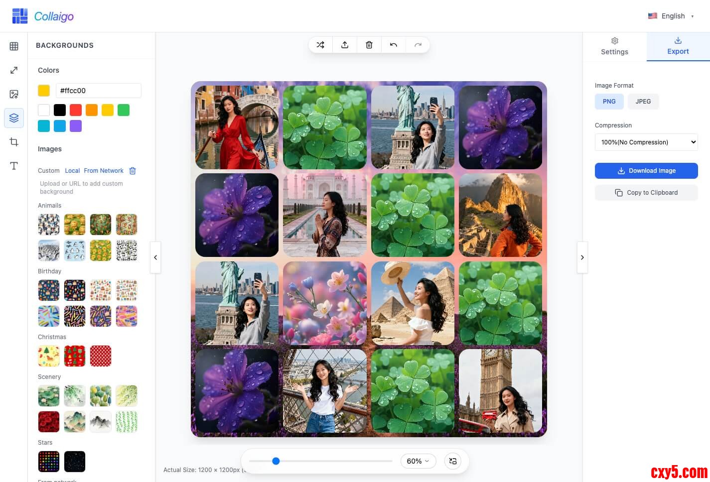The width and height of the screenshot is (710, 482).
Task: Pick the black color swatch
Action: coord(60,110)
